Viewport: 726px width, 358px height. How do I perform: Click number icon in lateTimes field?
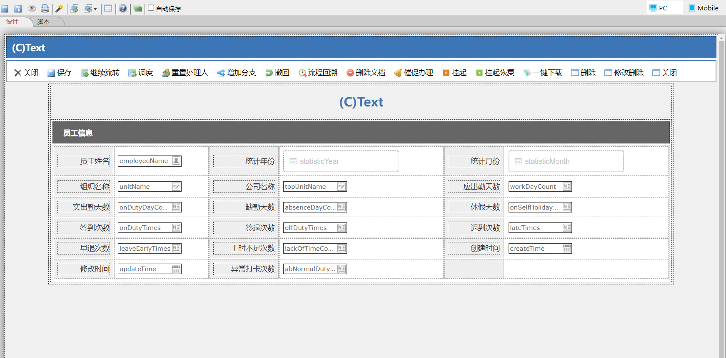coord(567,228)
